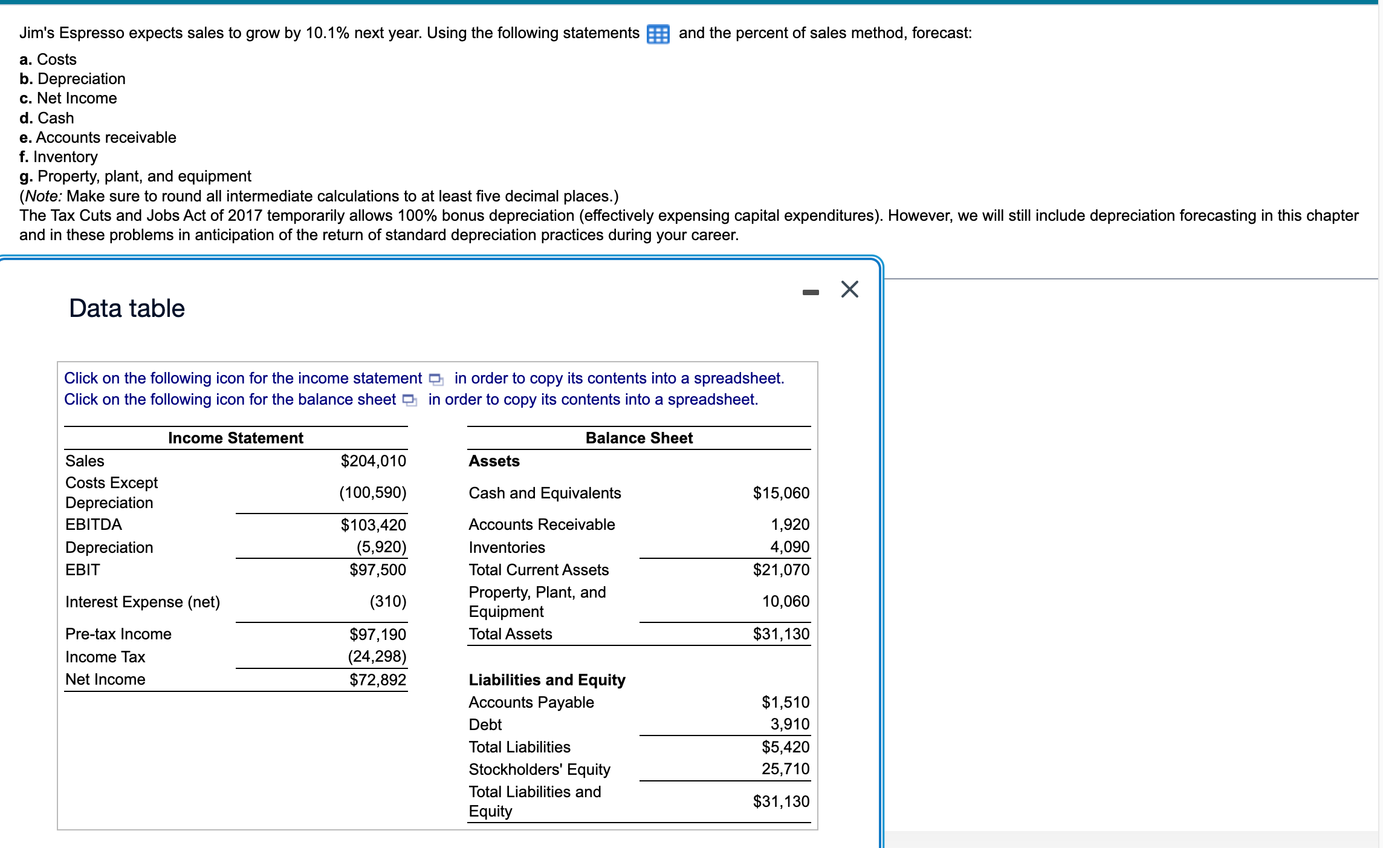Open the data table grid icon
Image resolution: width=1383 pixels, height=848 pixels.
[658, 34]
